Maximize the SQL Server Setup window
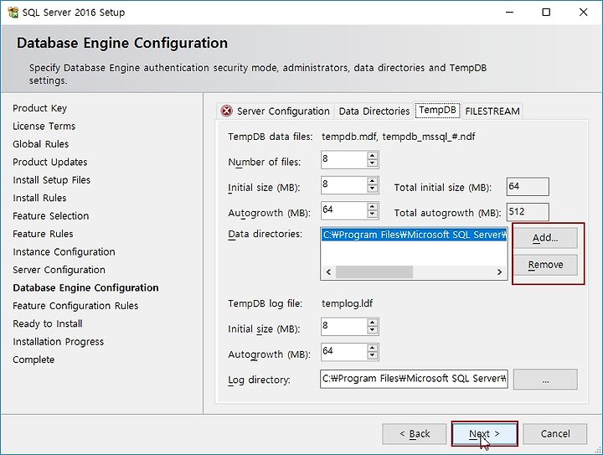 click(x=546, y=13)
